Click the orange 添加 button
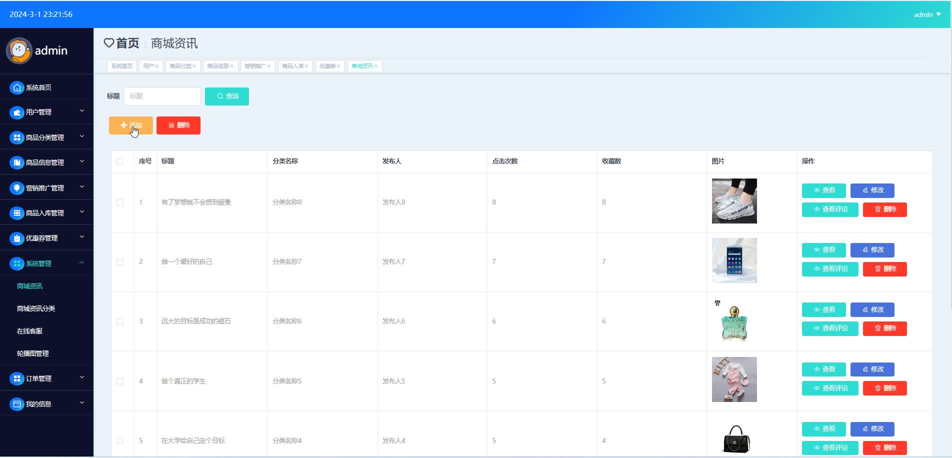 131,125
